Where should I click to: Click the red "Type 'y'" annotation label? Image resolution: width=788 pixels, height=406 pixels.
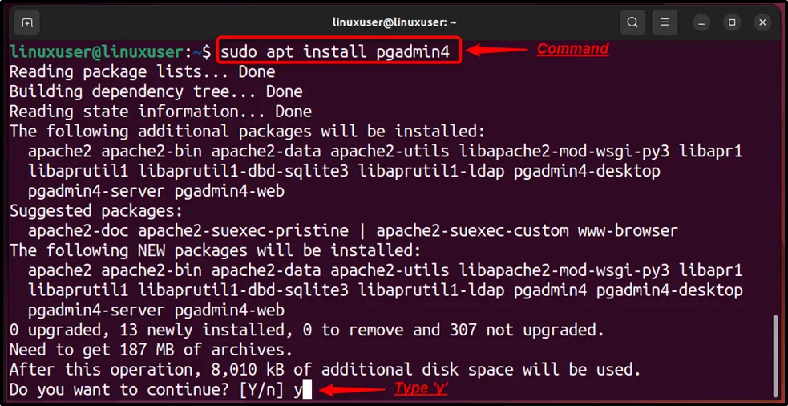[421, 389]
